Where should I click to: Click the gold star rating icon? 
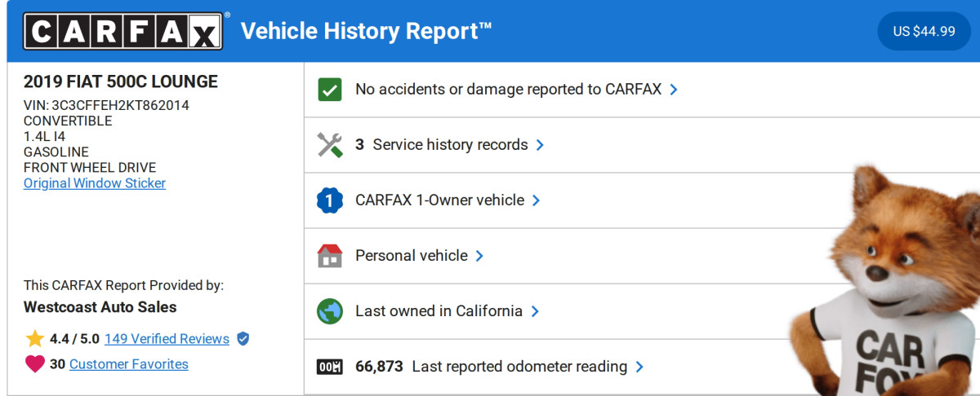coord(34,339)
